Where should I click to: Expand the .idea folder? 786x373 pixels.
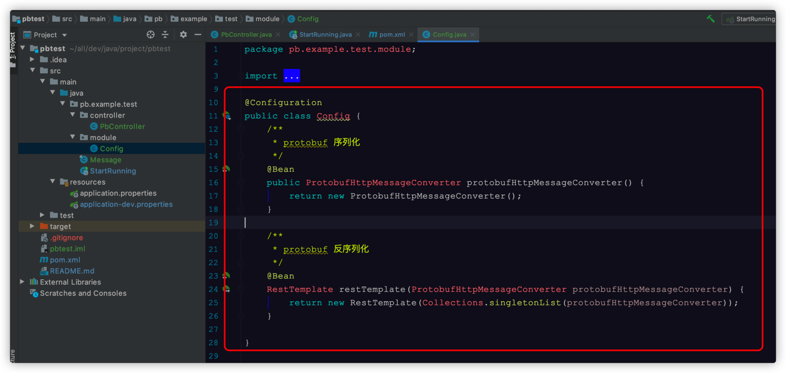tap(32, 59)
